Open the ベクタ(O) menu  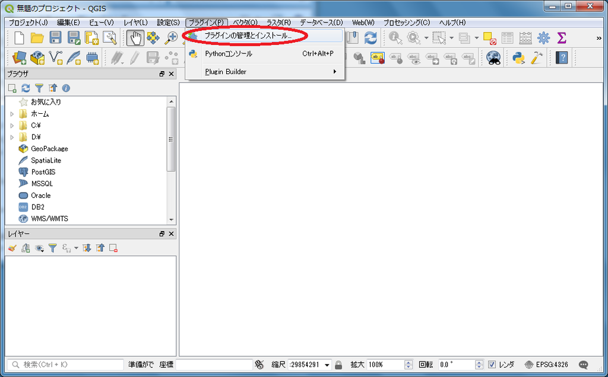tap(245, 23)
